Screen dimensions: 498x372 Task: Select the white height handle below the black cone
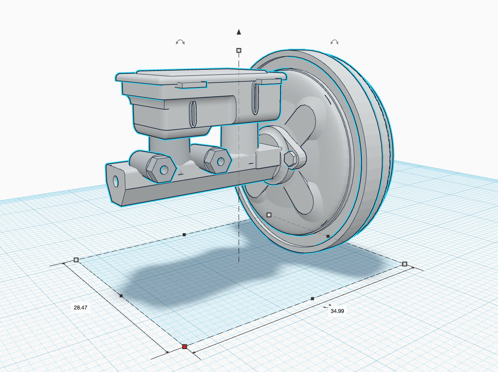tap(239, 50)
